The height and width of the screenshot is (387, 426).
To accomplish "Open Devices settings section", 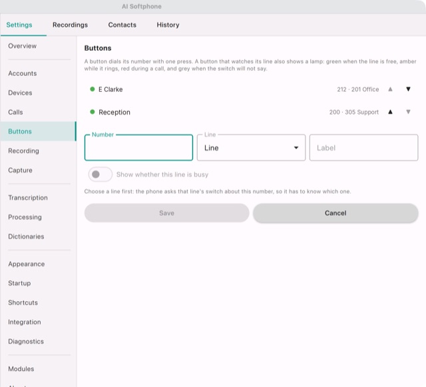I will pos(39,93).
